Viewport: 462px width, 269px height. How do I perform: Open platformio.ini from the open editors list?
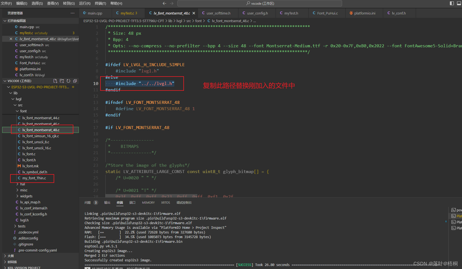point(41,69)
